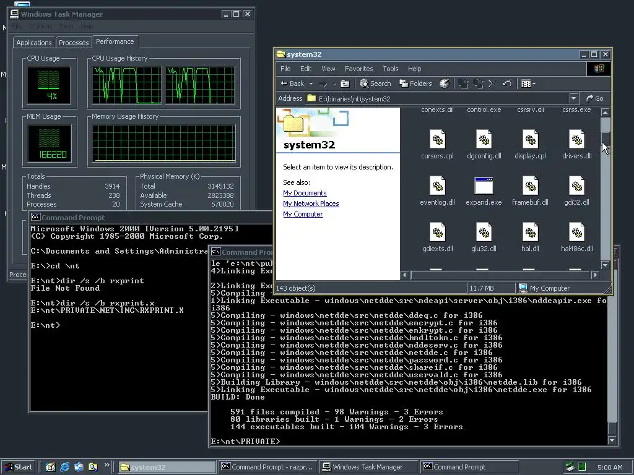Open the Back history dropdown arrow
This screenshot has height=475, width=634.
point(311,84)
